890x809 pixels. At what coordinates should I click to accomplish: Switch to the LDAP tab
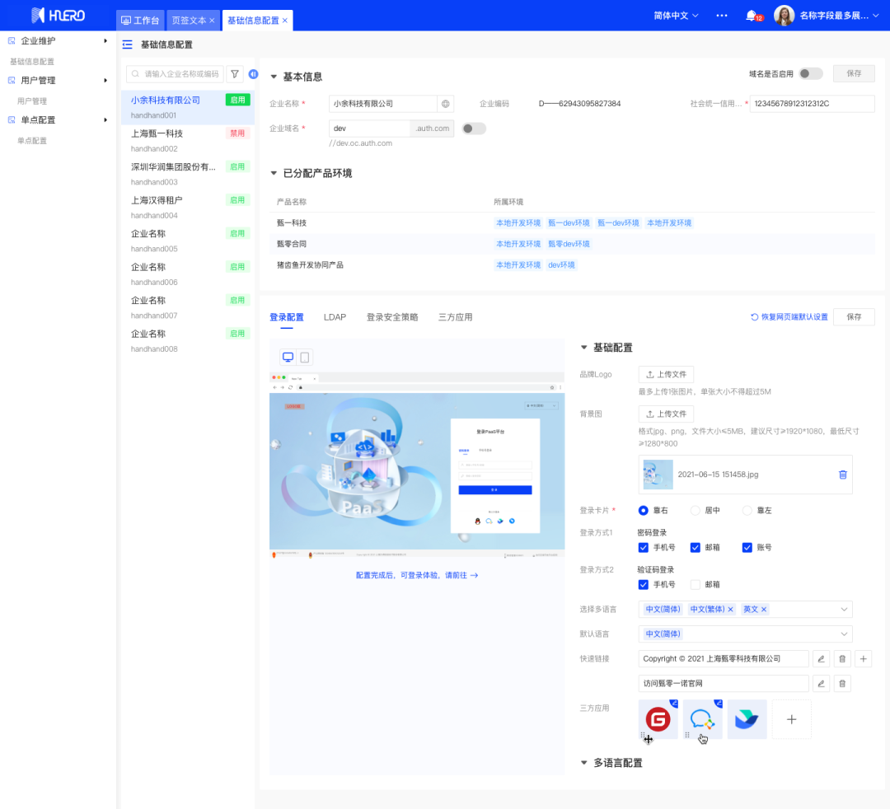click(335, 317)
